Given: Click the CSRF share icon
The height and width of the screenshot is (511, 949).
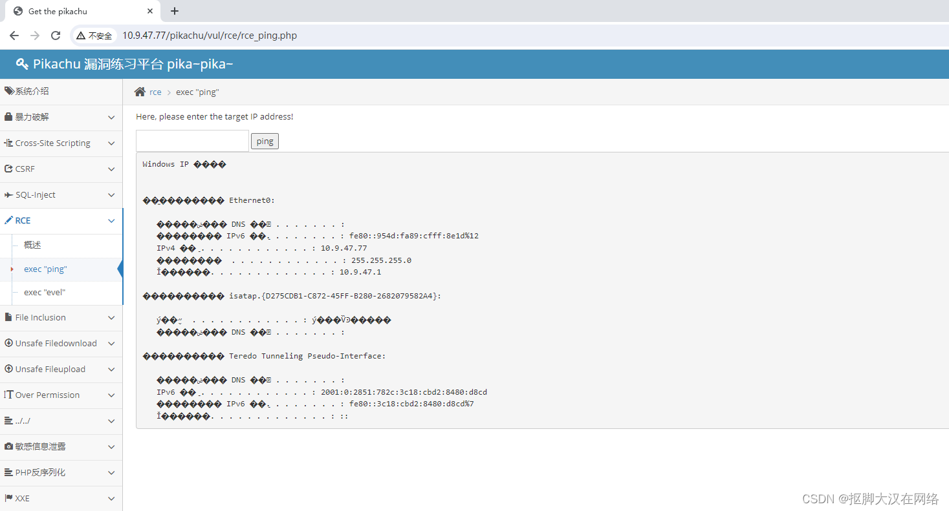Looking at the screenshot, I should [9, 169].
